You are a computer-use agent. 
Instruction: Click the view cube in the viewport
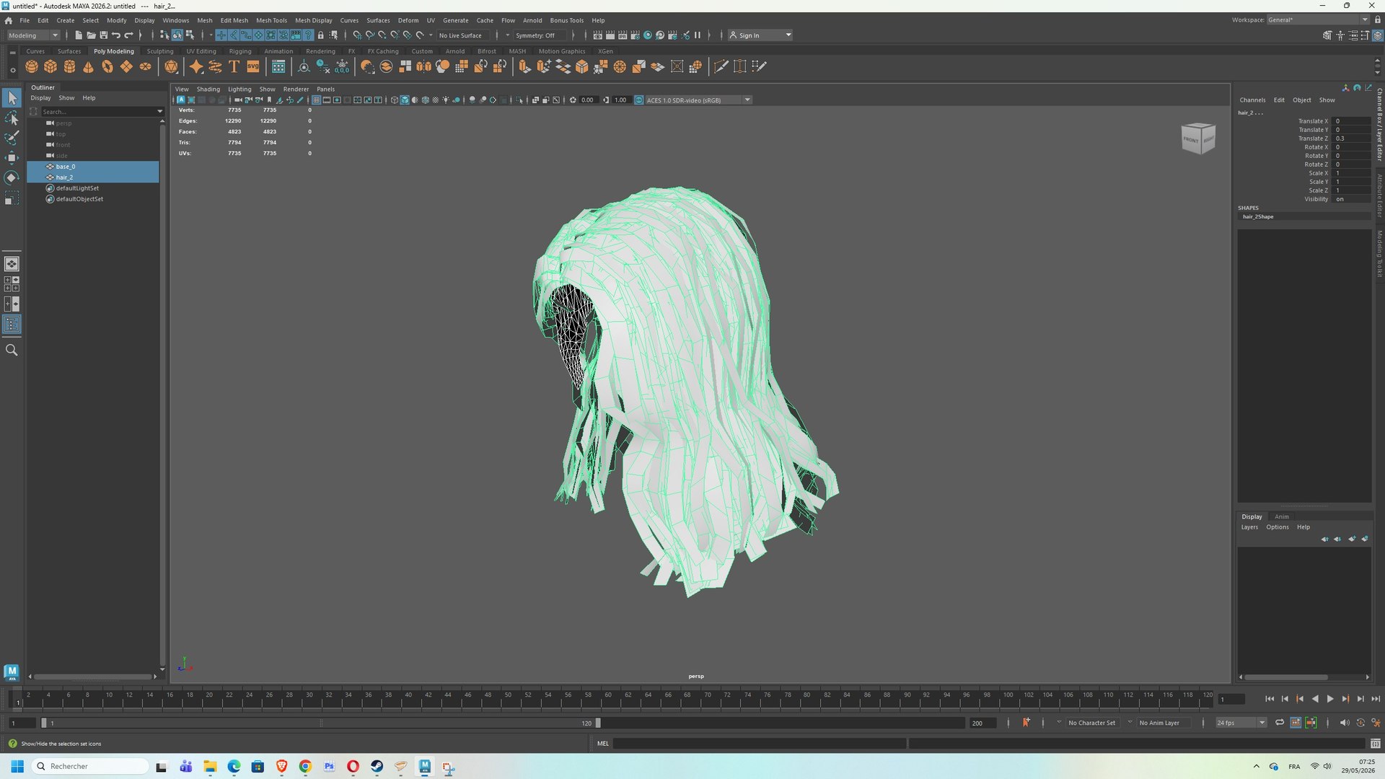click(1198, 138)
